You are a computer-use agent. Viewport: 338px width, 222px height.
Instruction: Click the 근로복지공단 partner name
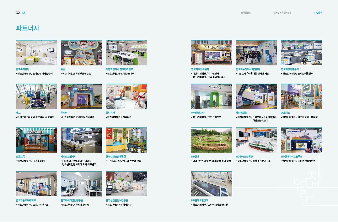coord(23,69)
